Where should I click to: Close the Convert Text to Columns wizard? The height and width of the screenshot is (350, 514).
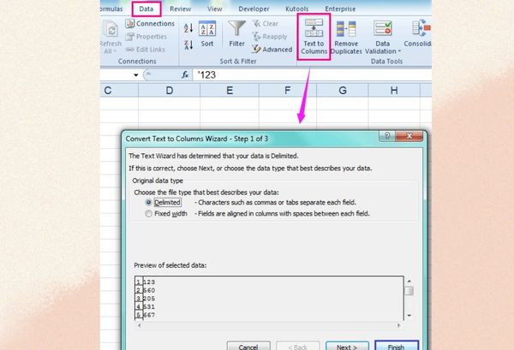409,135
